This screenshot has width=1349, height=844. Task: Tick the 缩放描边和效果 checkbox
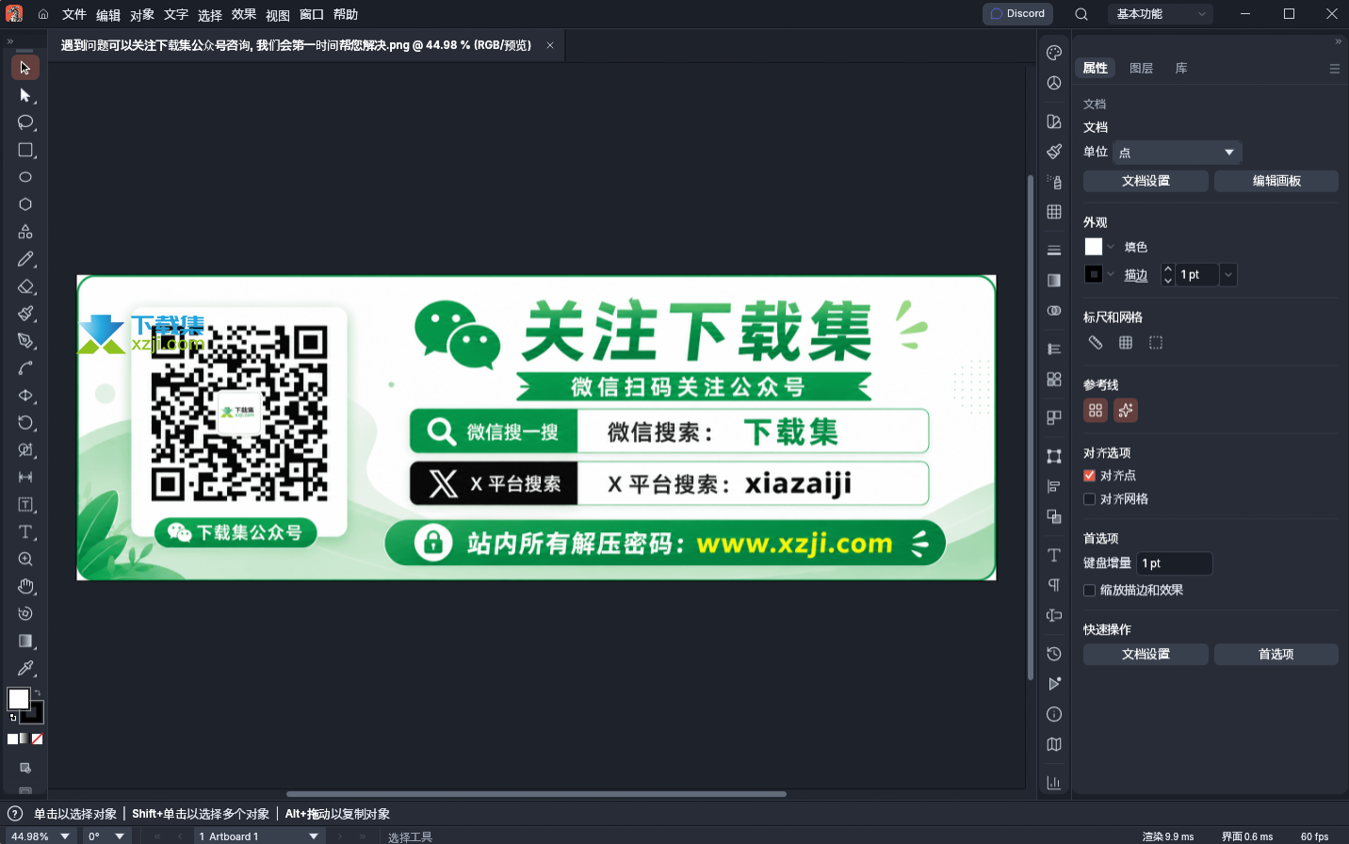tap(1090, 591)
